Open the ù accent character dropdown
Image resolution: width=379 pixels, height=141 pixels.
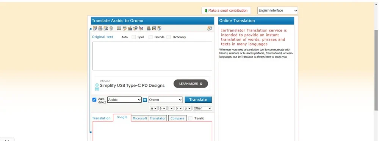click(x=188, y=108)
